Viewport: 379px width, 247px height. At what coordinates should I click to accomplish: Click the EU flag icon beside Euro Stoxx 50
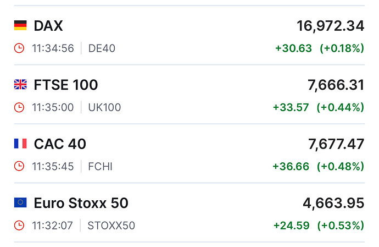tap(20, 203)
